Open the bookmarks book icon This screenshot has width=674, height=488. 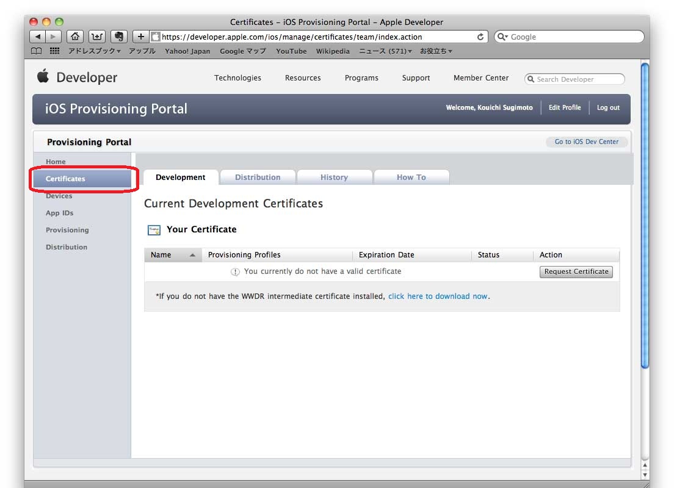point(37,51)
